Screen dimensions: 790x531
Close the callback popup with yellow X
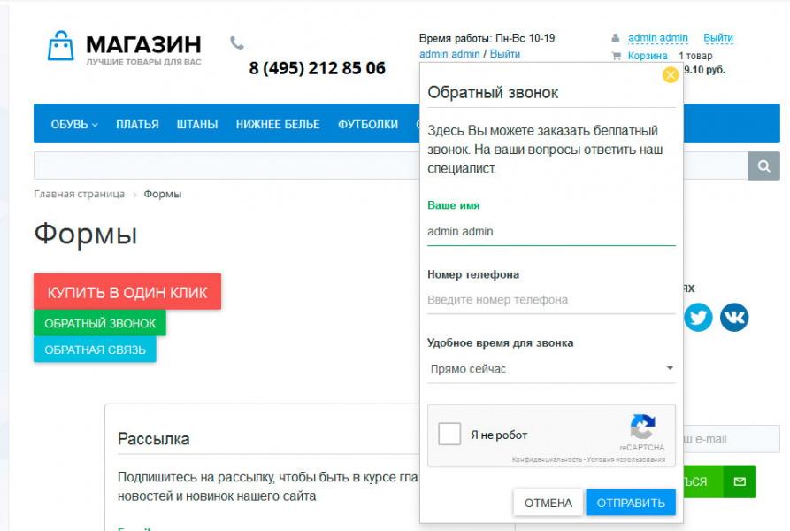click(671, 75)
